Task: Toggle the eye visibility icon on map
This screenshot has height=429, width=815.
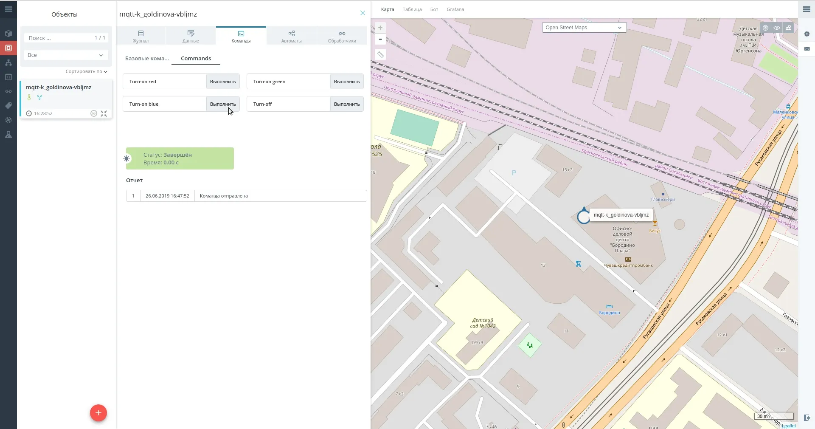Action: pos(777,28)
